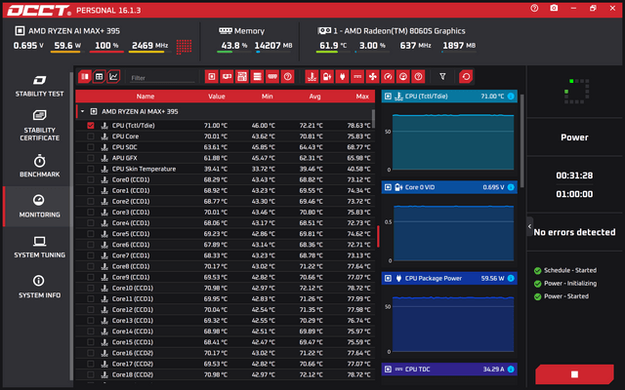Click the sensor table vertical scrollbar
Screen dimensions: 625x390
tap(373, 119)
